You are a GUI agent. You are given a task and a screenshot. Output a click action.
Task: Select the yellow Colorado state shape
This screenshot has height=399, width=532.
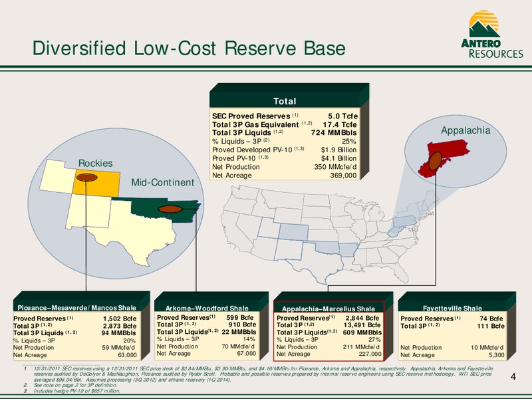[x=96, y=183]
